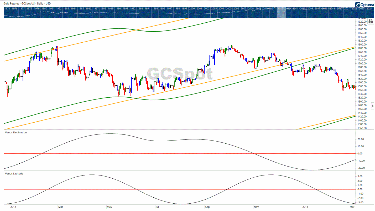375x211 pixels.
Task: Click the 2012 label on the bottom date axis
Action: pyautogui.click(x=13, y=207)
